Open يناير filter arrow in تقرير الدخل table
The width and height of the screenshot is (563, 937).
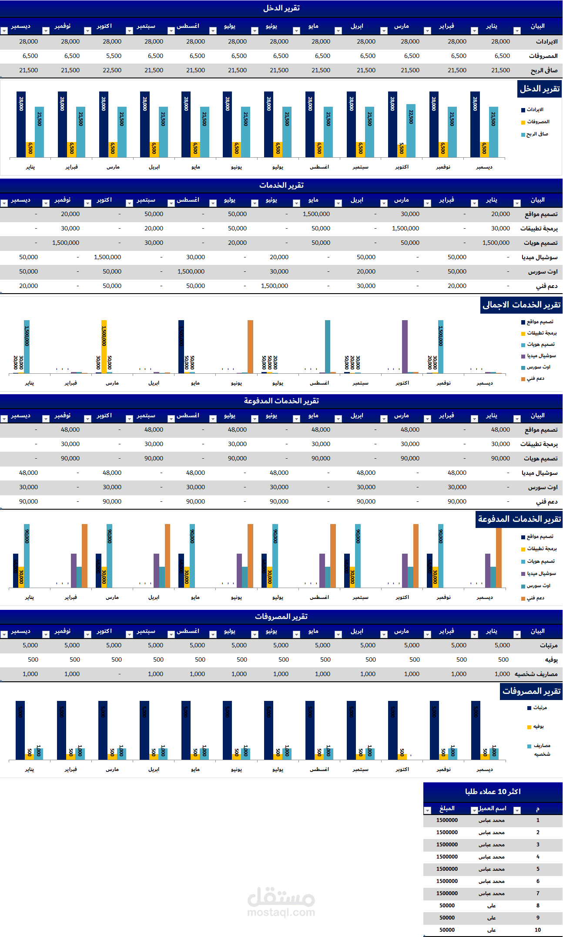click(474, 30)
